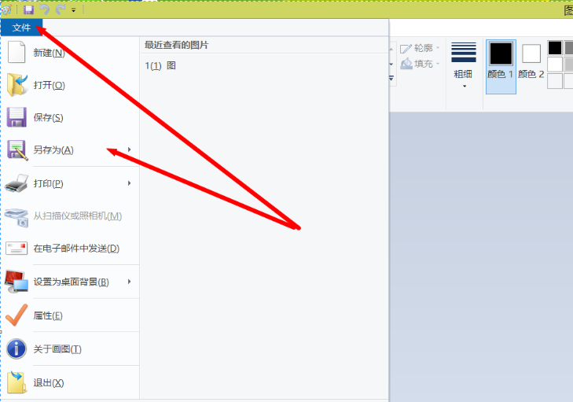
Task: Click the save icon in quick access toolbar
Action: pos(28,10)
